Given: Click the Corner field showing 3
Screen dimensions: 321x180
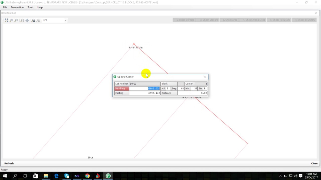Looking at the screenshot, I should (x=201, y=84).
